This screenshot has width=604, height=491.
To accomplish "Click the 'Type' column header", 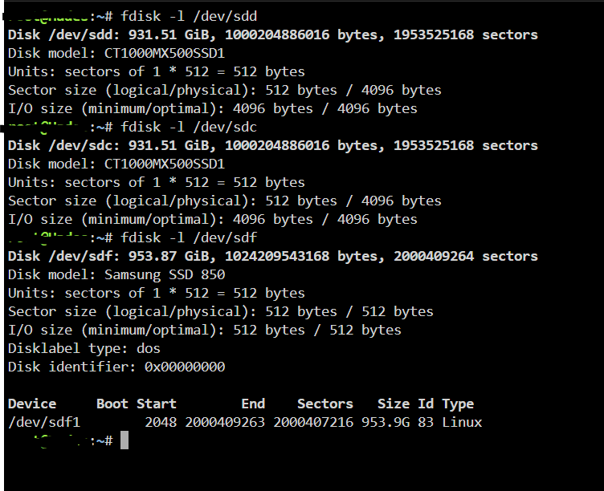I will [x=458, y=404].
